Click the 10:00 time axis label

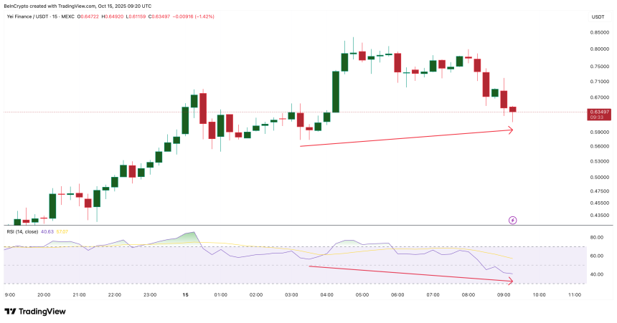coord(539,294)
